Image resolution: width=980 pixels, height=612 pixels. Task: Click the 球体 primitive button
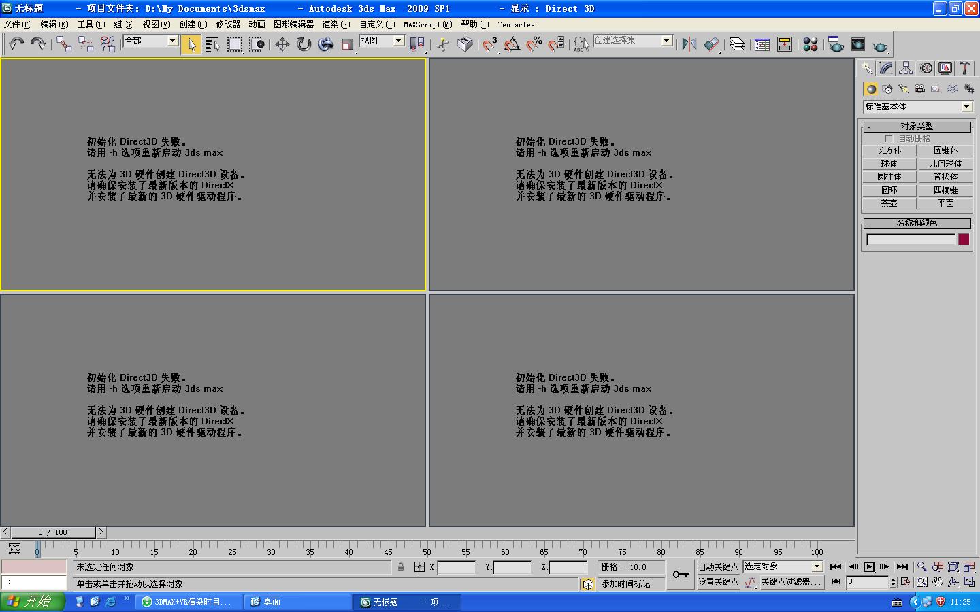pos(889,164)
